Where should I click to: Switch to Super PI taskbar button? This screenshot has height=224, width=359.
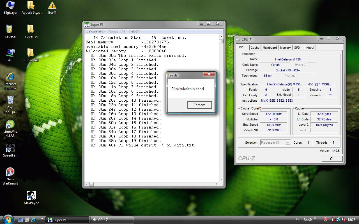click(67, 220)
